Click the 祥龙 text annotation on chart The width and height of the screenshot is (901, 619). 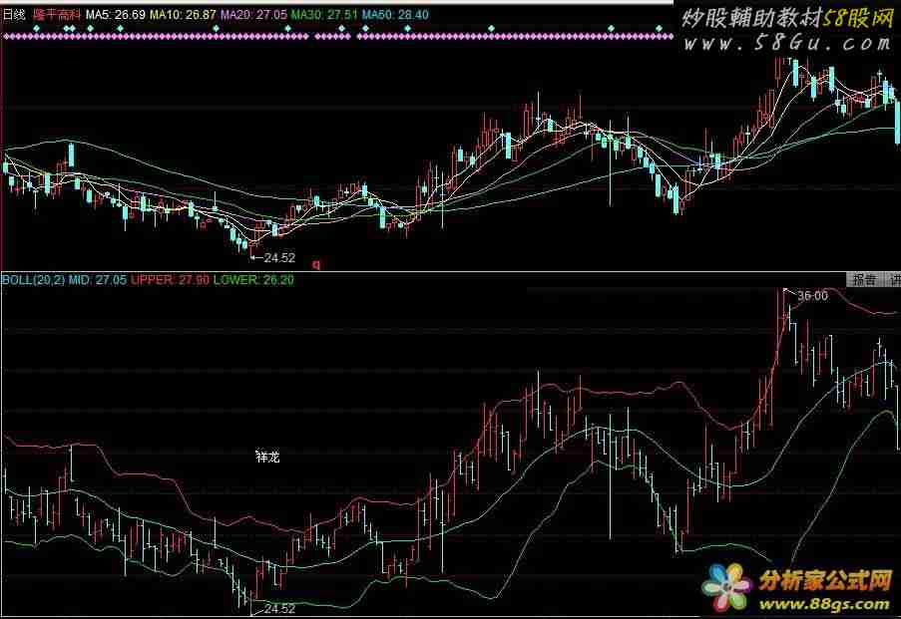tap(268, 457)
